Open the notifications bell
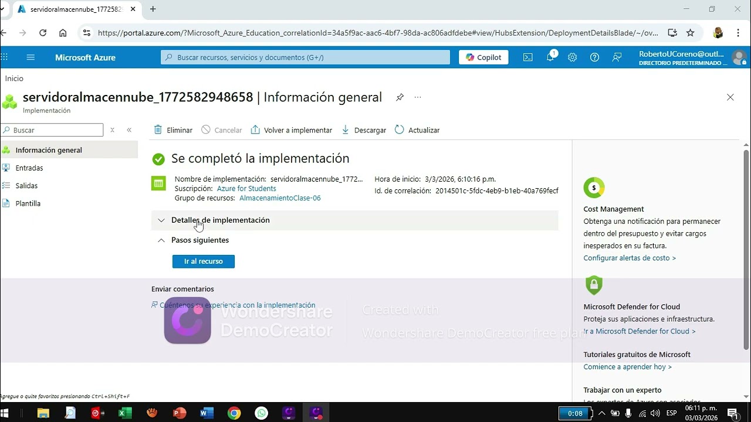 click(x=550, y=57)
